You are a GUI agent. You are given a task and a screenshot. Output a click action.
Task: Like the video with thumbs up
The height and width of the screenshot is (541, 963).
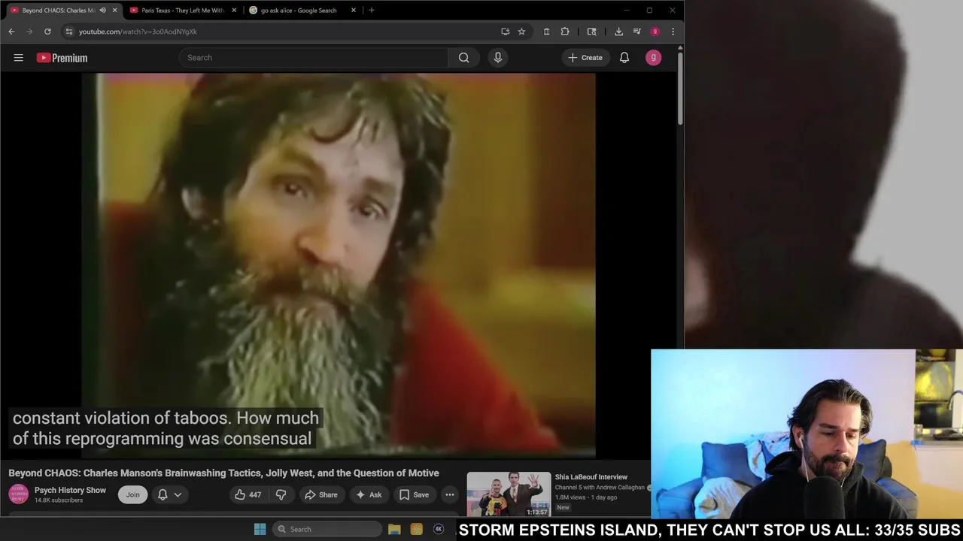248,494
